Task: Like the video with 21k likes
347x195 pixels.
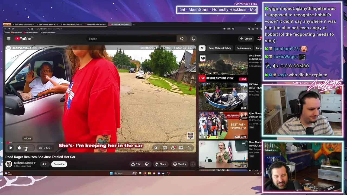Action: point(136,164)
